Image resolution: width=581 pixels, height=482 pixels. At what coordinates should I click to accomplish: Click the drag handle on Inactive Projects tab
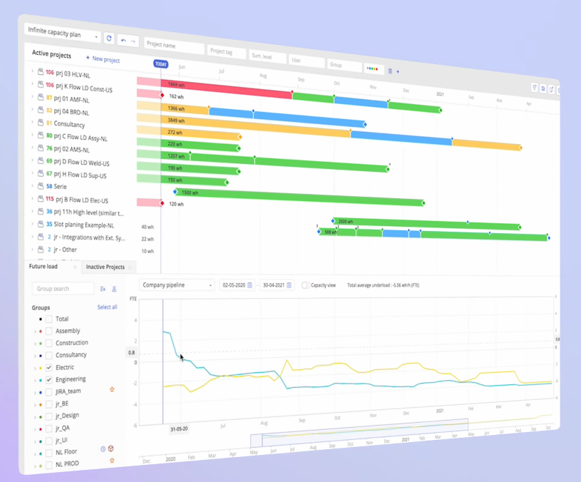[x=130, y=267]
